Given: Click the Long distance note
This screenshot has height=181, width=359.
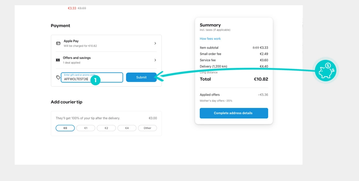Looking at the screenshot, I should pyautogui.click(x=209, y=72).
